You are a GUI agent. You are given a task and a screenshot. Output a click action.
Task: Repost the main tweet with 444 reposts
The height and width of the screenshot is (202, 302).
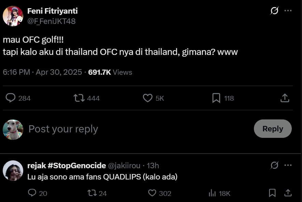coord(79,98)
